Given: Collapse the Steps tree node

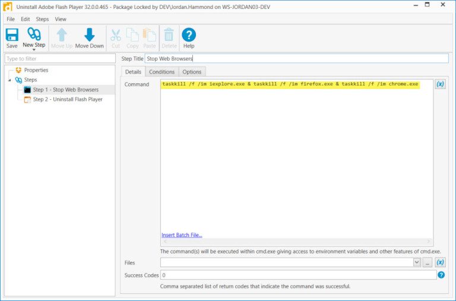Looking at the screenshot, I should click(x=9, y=80).
